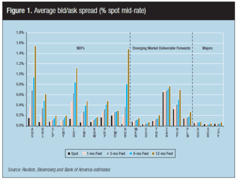The width and height of the screenshot is (238, 179).
Task: Click the 'Majors' section label
Action: [207, 48]
